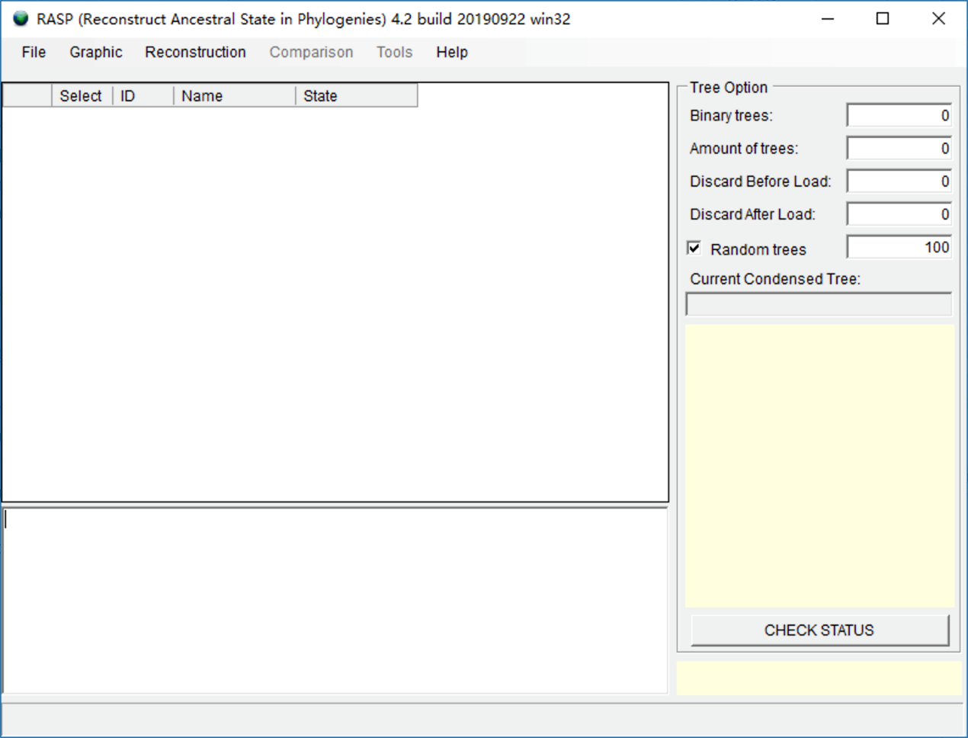
Task: Click the Binary trees input field
Action: coord(899,115)
